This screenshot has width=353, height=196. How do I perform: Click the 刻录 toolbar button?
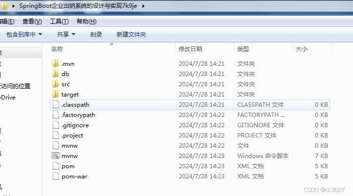click(96, 35)
